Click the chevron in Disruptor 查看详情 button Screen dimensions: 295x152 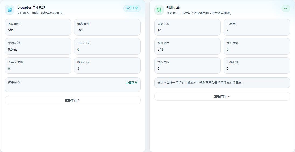tap(79, 100)
